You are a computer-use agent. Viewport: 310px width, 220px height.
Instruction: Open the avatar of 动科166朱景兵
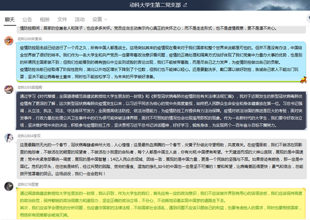click(8, 41)
